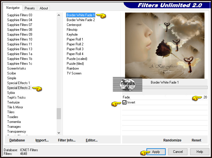Select the Paper Roll 4 filter

(x=75, y=54)
